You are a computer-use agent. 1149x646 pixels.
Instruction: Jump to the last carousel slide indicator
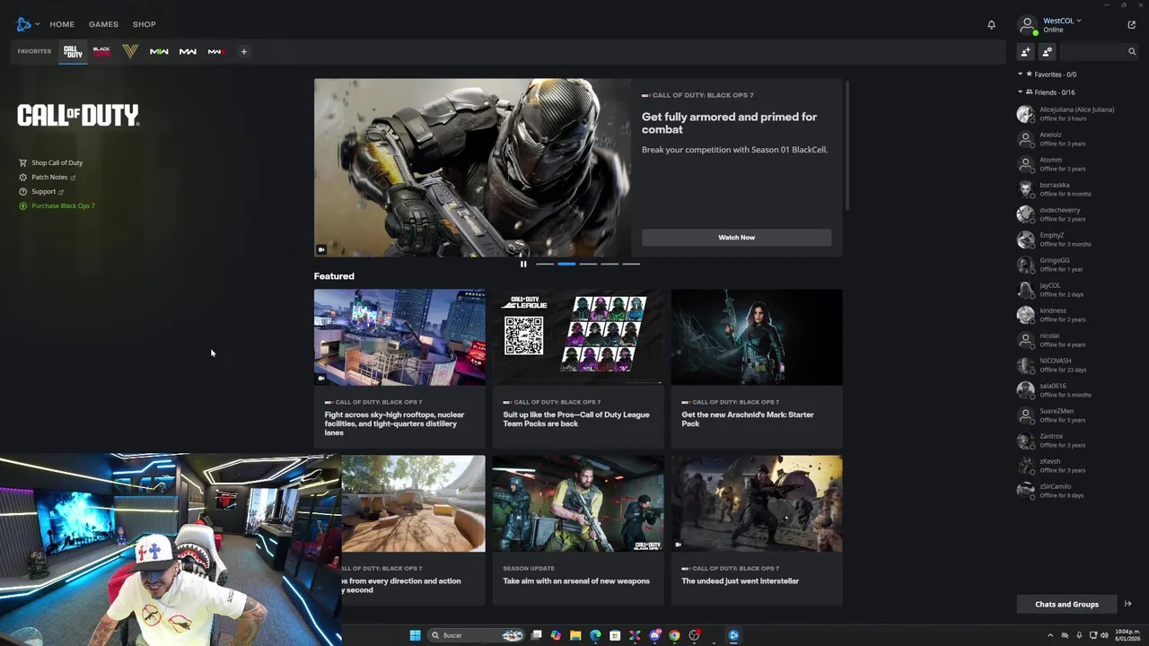point(631,264)
